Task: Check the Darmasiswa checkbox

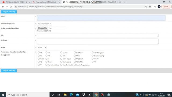Action: (x=62, y=62)
